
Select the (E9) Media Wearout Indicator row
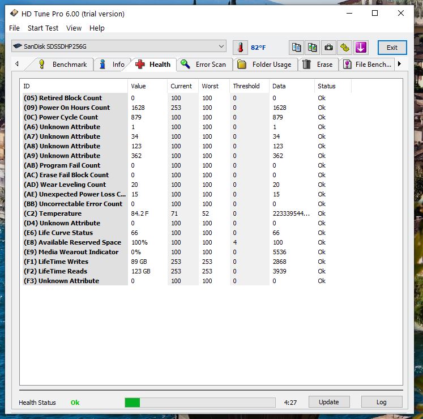[187, 252]
